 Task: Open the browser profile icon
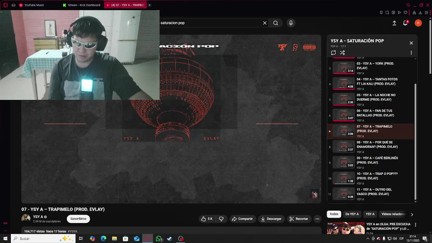click(x=414, y=12)
